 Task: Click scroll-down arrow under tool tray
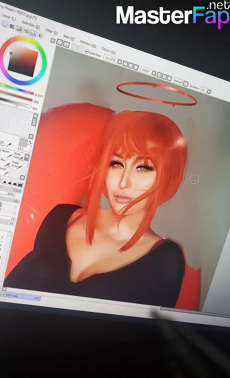[x=22, y=178]
